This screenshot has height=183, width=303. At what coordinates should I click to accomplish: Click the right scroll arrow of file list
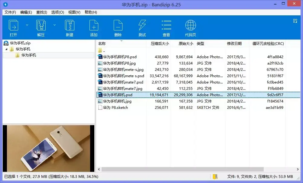coord(298,169)
